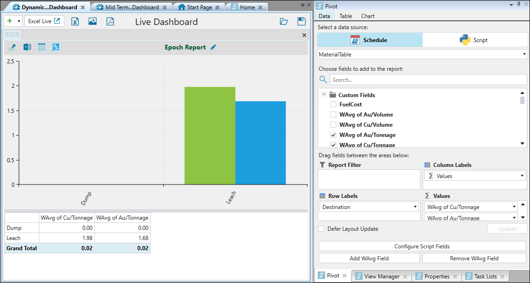Viewport: 530px width, 283px height.
Task: Tick the Defer Layout Update checkbox
Action: point(321,228)
